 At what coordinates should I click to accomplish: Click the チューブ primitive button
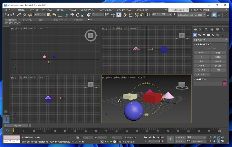tap(218, 61)
